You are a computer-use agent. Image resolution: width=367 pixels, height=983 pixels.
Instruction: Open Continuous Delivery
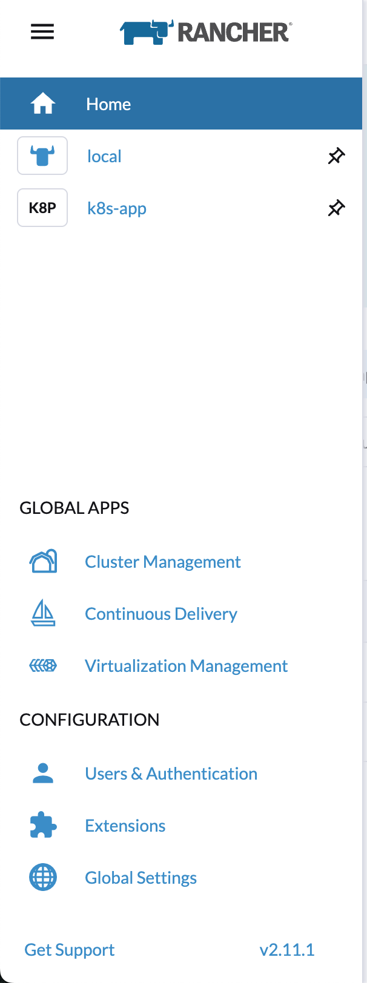coord(161,614)
